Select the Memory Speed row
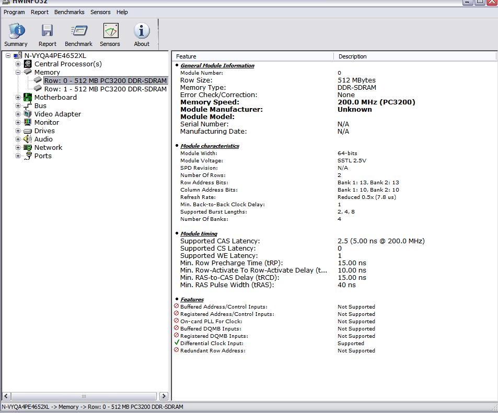This screenshot has height=413, width=498. (x=335, y=102)
